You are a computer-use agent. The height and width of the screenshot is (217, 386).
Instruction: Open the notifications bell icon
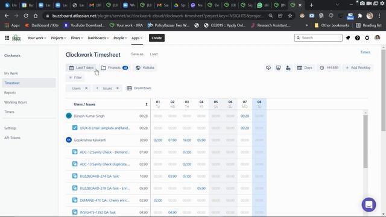pos(348,38)
